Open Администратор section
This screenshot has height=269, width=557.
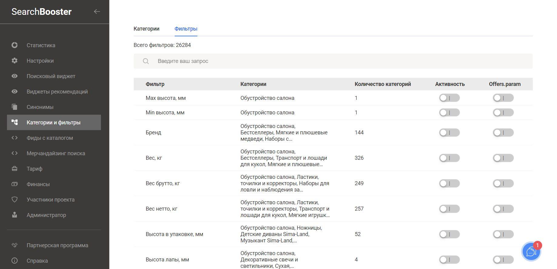[x=46, y=215]
